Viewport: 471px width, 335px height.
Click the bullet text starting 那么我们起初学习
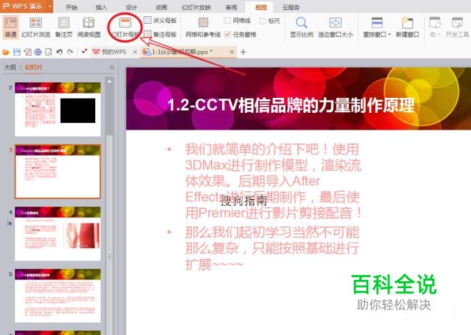click(x=272, y=248)
